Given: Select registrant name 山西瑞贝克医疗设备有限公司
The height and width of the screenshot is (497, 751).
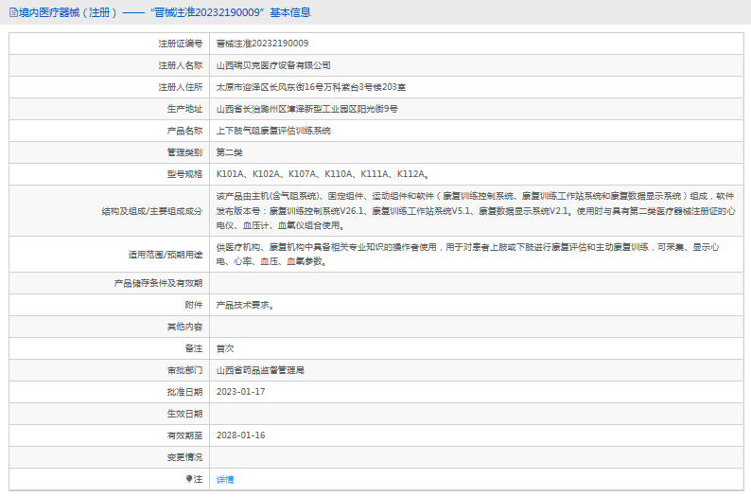Looking at the screenshot, I should (273, 65).
